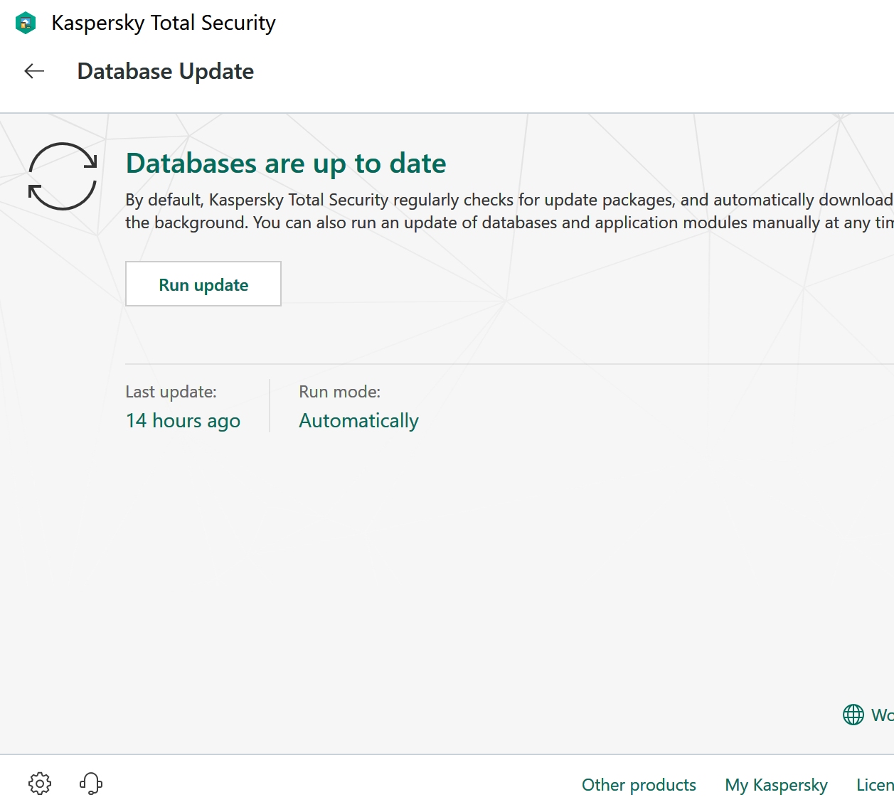Viewport: 894px width, 812px height.
Task: Click the vertical separator beside 'Last update'
Action: tap(270, 405)
